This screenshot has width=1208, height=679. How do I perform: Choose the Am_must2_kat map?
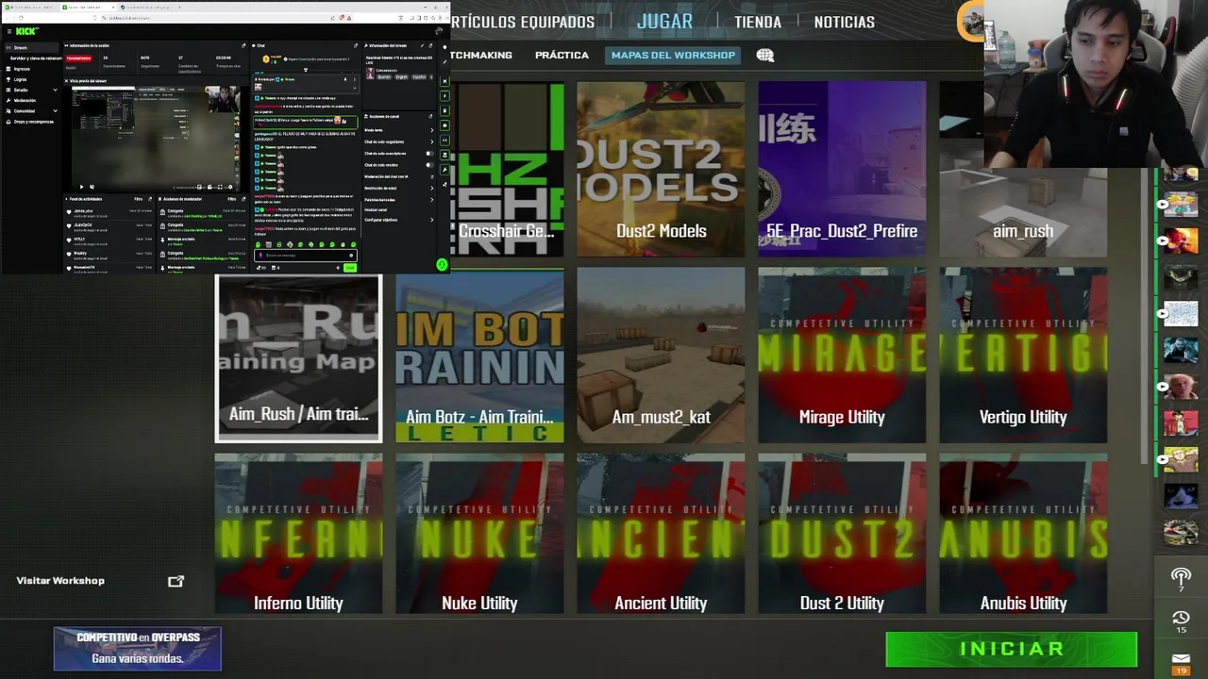pyautogui.click(x=661, y=356)
